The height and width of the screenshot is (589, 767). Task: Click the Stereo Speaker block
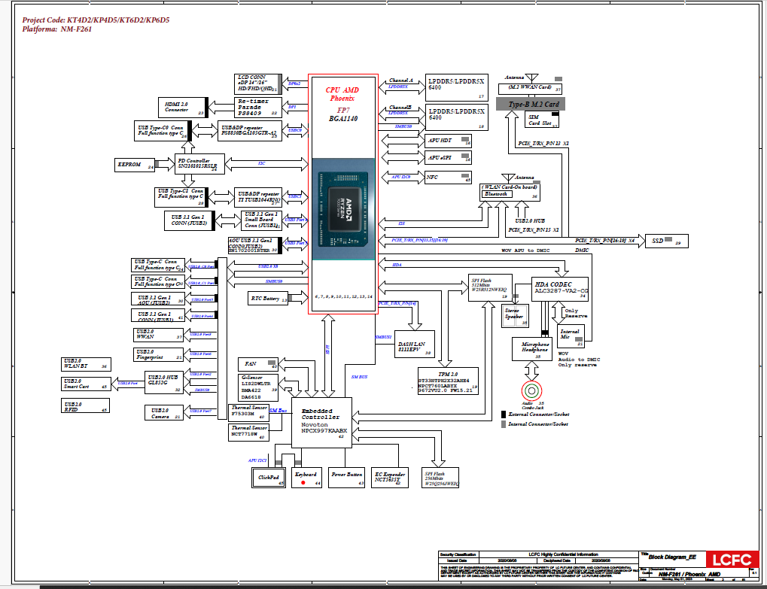(515, 316)
